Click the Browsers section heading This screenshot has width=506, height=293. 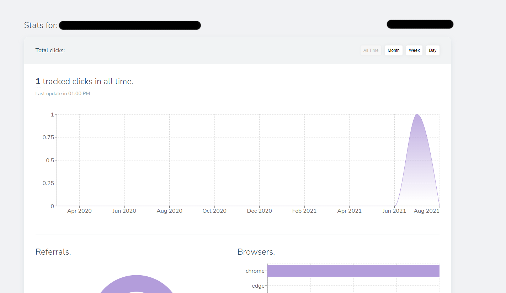click(x=256, y=252)
